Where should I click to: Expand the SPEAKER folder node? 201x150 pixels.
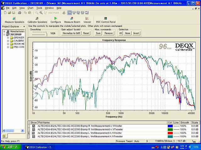8,37
